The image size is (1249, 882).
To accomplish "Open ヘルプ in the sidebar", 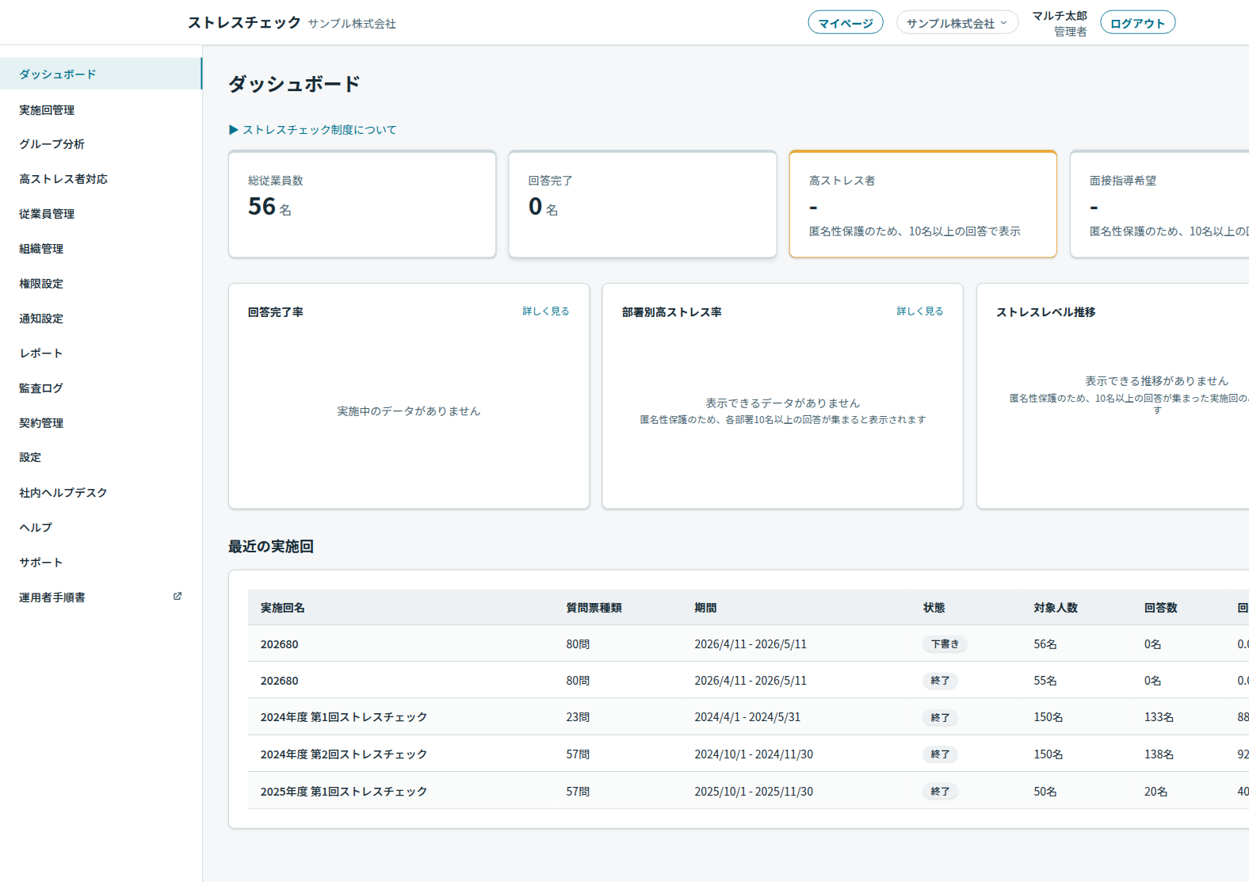I will [x=101, y=527].
